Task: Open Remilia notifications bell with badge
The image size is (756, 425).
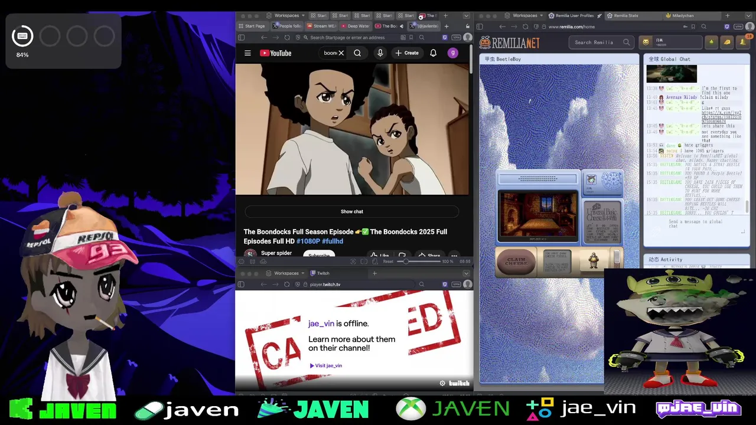Action: click(743, 42)
